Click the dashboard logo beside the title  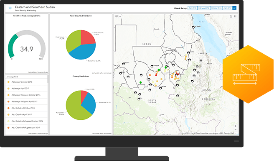click(10, 8)
